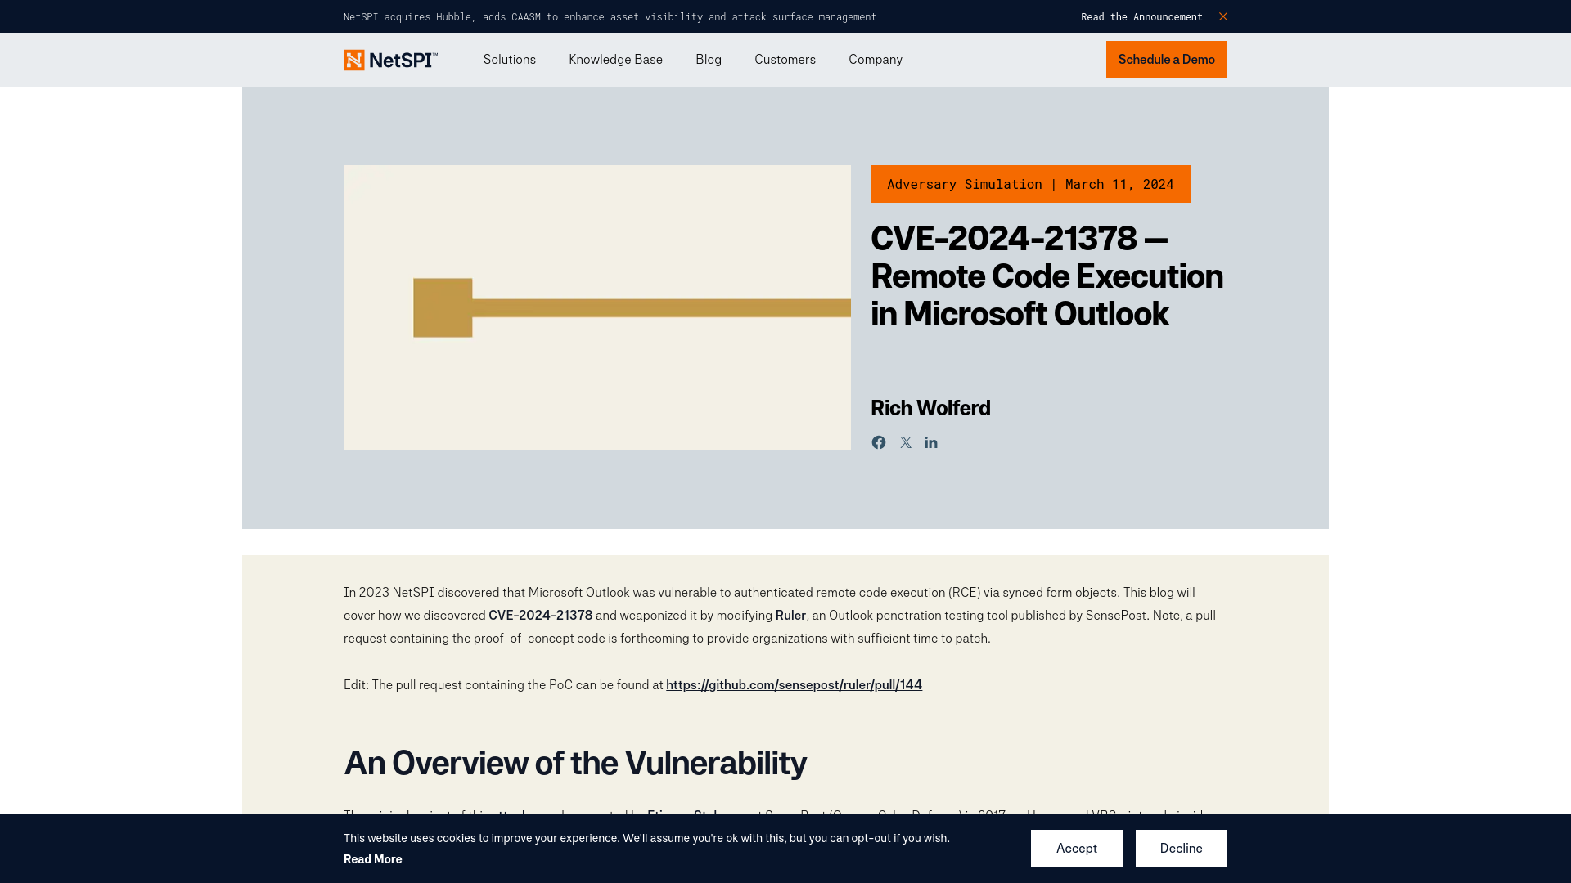Viewport: 1571px width, 883px height.
Task: Click the Read More cookie link
Action: coord(372,859)
